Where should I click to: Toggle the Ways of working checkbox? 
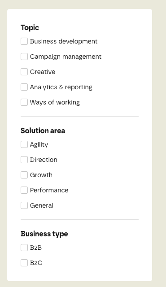click(x=24, y=102)
